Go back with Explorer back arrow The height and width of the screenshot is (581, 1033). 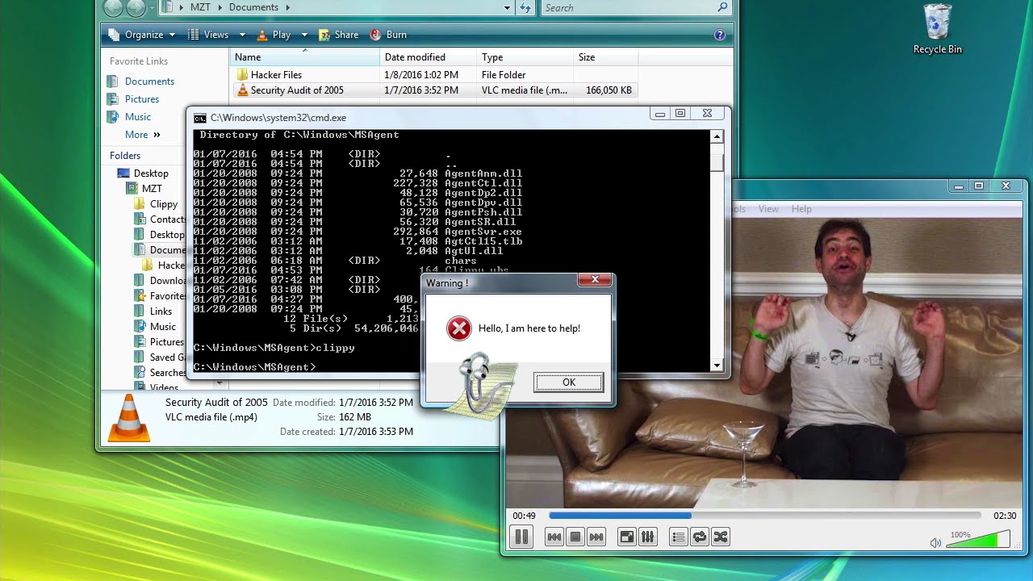[x=114, y=8]
